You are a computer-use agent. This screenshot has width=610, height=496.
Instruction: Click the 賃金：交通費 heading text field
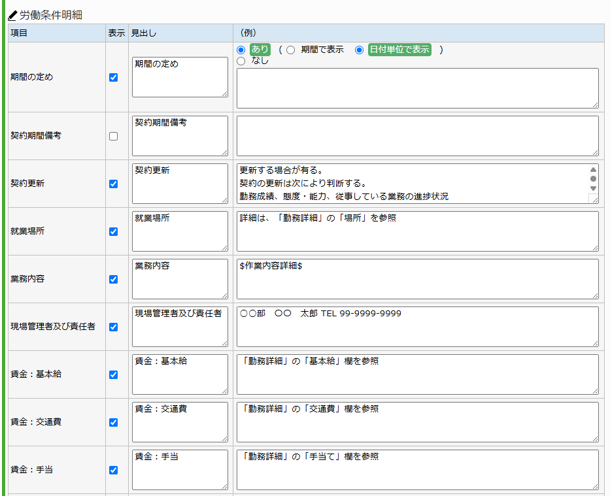click(x=180, y=422)
